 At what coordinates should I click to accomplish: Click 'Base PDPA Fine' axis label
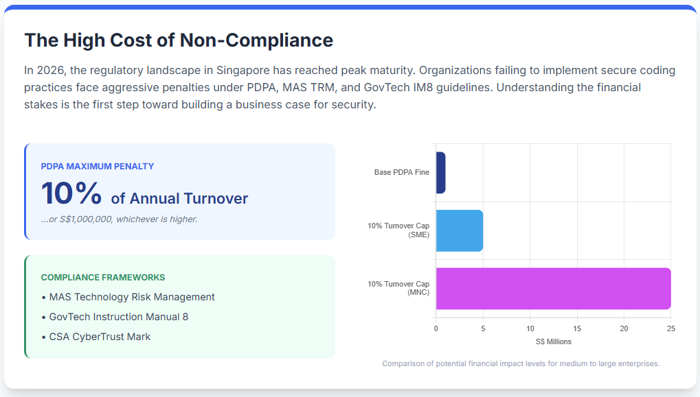click(x=402, y=172)
